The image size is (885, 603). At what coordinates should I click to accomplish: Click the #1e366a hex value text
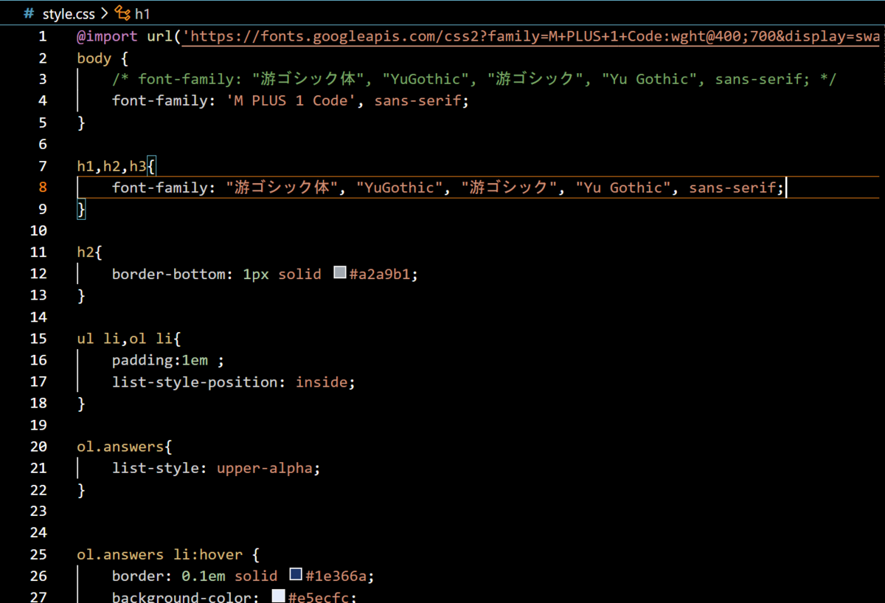(x=336, y=576)
